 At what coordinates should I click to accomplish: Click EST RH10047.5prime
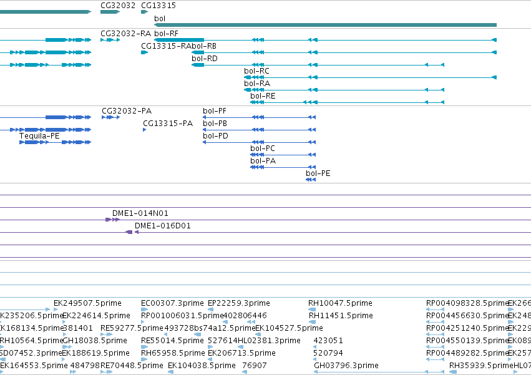[x=340, y=303]
